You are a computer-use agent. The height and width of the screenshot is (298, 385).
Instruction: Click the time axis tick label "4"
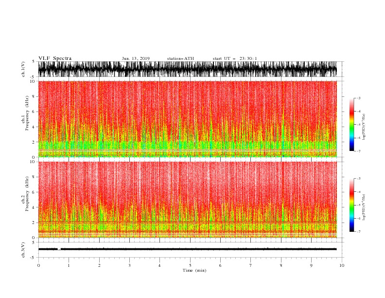(159, 265)
